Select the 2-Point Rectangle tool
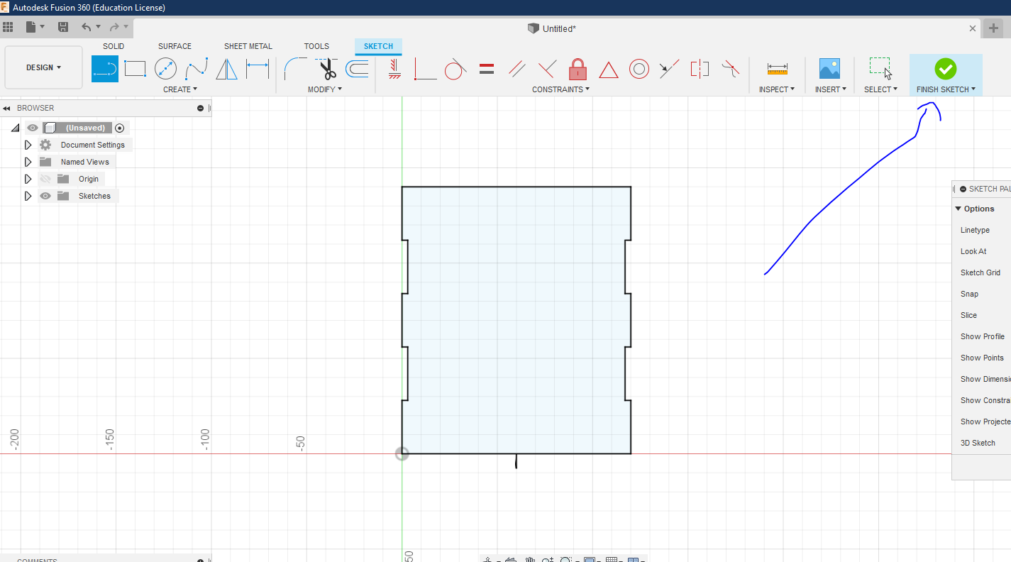Viewport: 1011px width, 562px height. click(x=135, y=69)
